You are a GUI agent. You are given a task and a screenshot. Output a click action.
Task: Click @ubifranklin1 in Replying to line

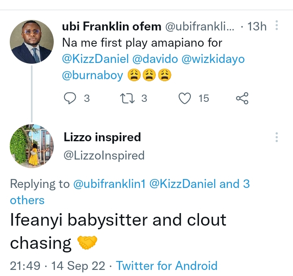(110, 184)
